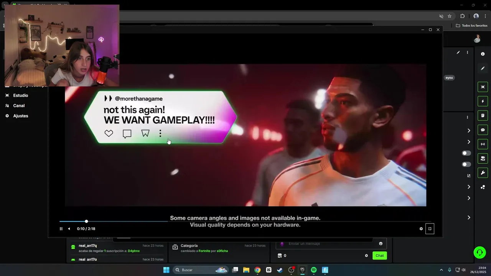The height and width of the screenshot is (276, 491).
Task: Open Spotify from taskbar
Action: coord(313,270)
